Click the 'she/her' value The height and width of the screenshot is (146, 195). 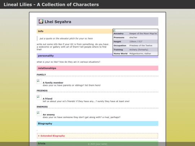(133, 37)
